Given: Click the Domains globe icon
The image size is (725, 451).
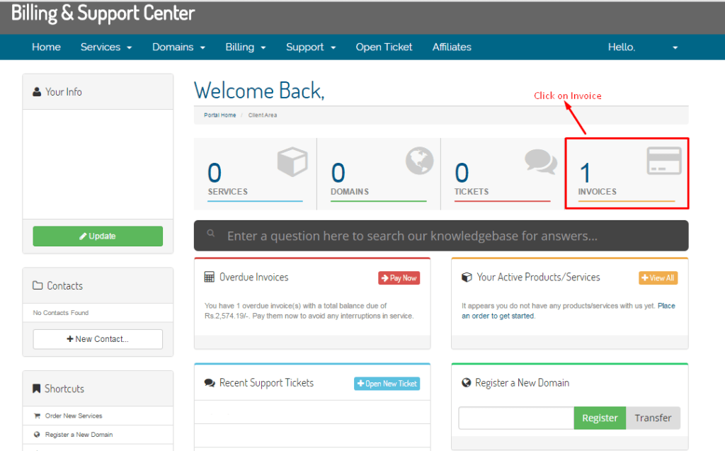Looking at the screenshot, I should coord(419,161).
